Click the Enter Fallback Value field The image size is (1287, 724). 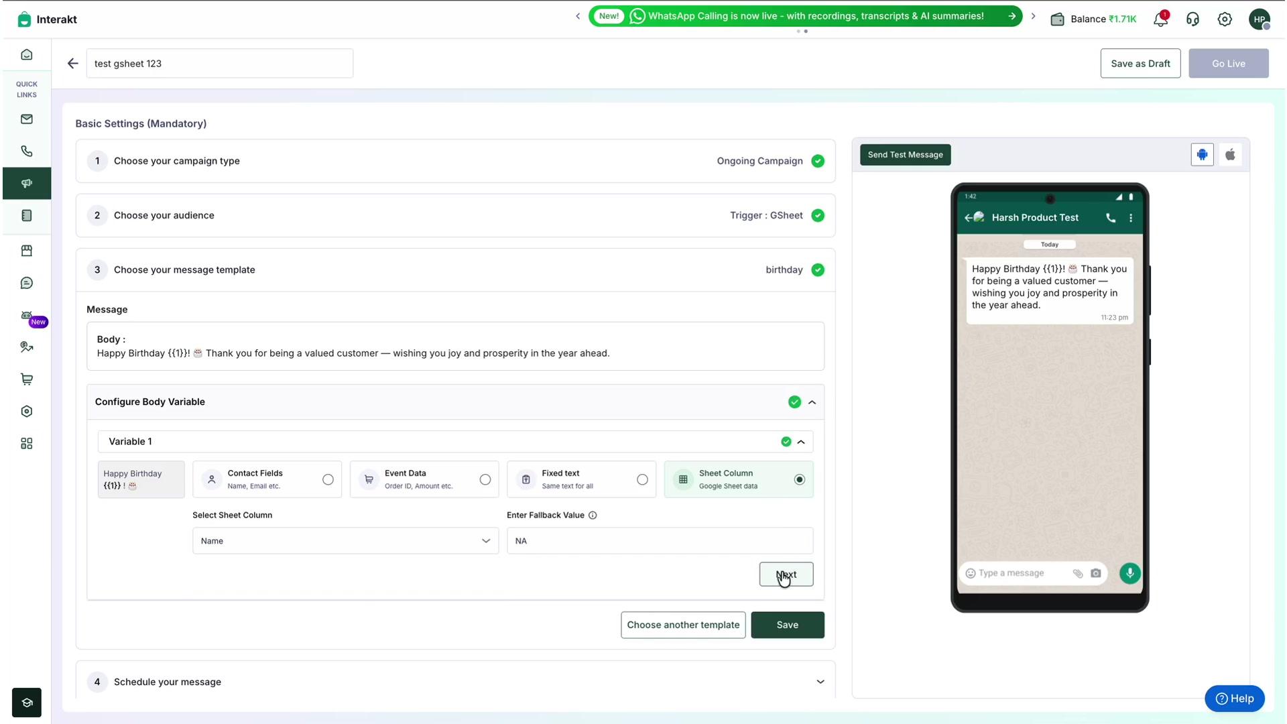(x=660, y=541)
